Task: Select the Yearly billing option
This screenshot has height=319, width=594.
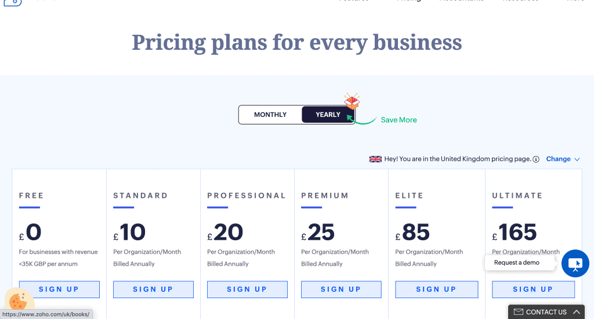Action: tap(328, 115)
